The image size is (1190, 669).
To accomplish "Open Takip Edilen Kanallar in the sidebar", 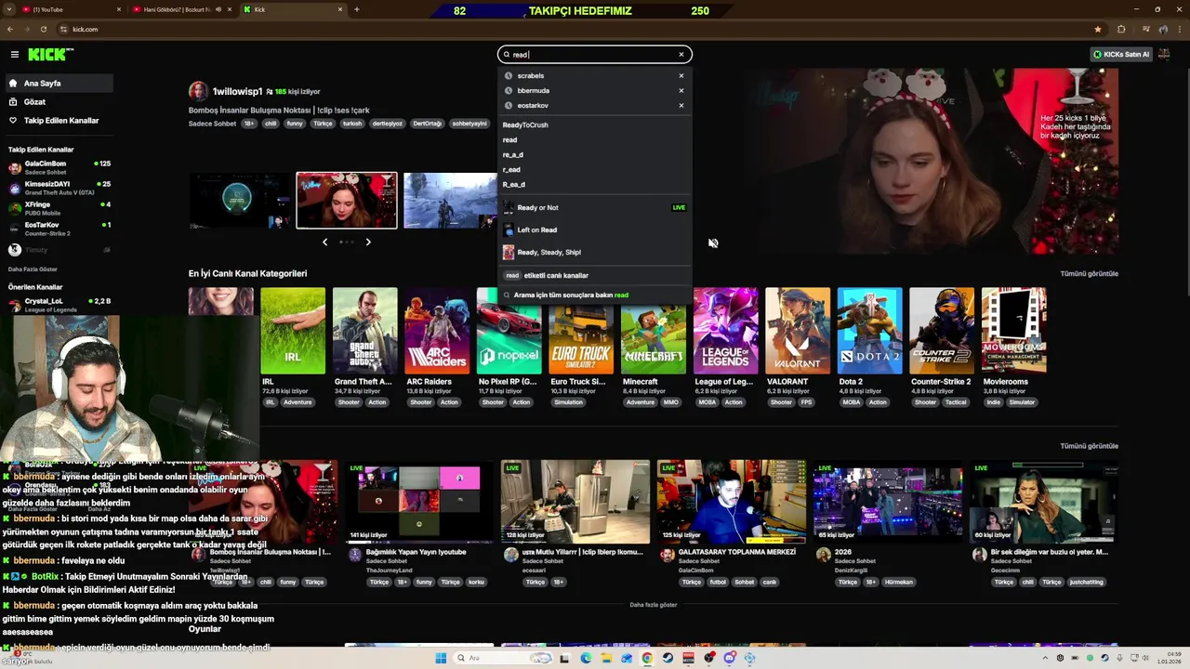I will [59, 120].
